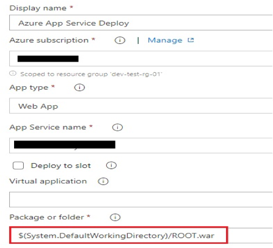Click the external-link icon beside Manage
The height and width of the screenshot is (248, 273).
pos(191,40)
